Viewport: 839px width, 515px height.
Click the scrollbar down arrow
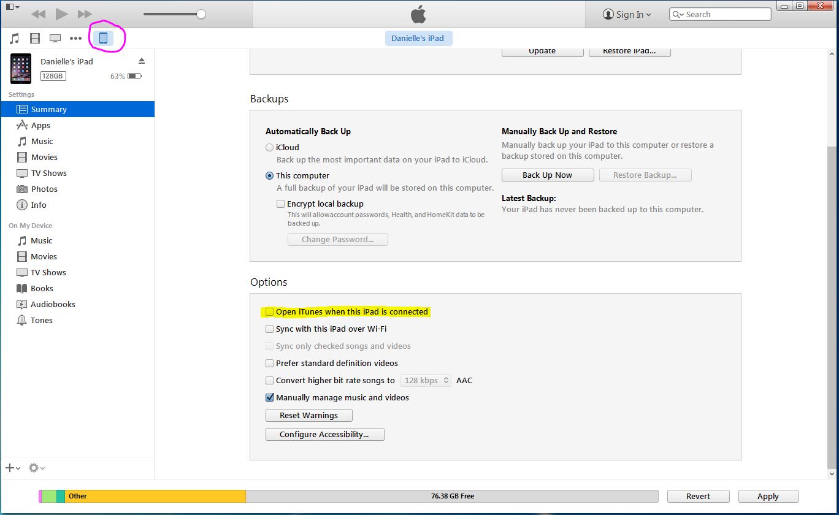point(832,473)
